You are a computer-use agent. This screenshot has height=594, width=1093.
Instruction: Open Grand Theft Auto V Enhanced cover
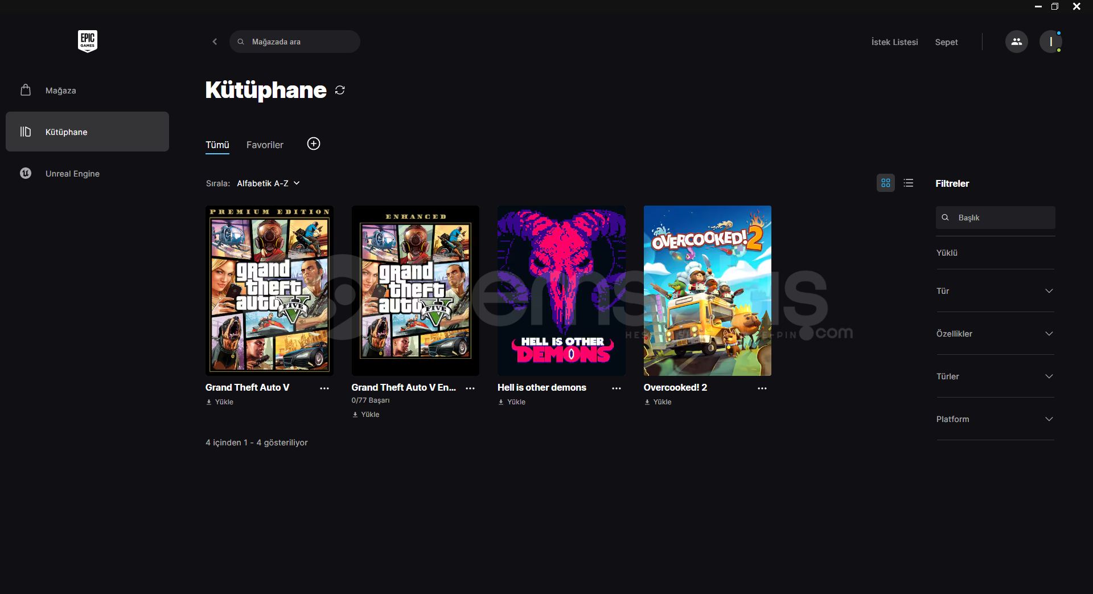click(x=416, y=290)
